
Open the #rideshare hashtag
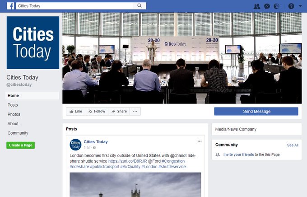pyautogui.click(x=79, y=167)
